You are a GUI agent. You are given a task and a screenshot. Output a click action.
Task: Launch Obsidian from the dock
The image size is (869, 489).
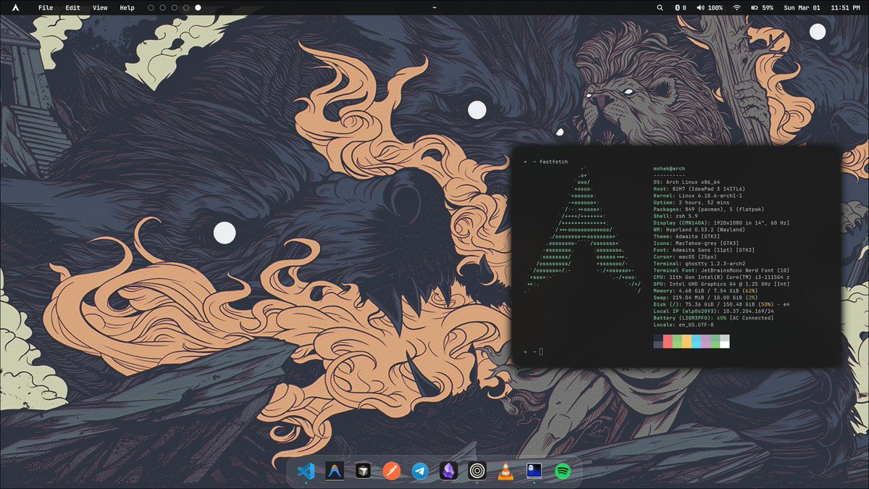coord(448,471)
